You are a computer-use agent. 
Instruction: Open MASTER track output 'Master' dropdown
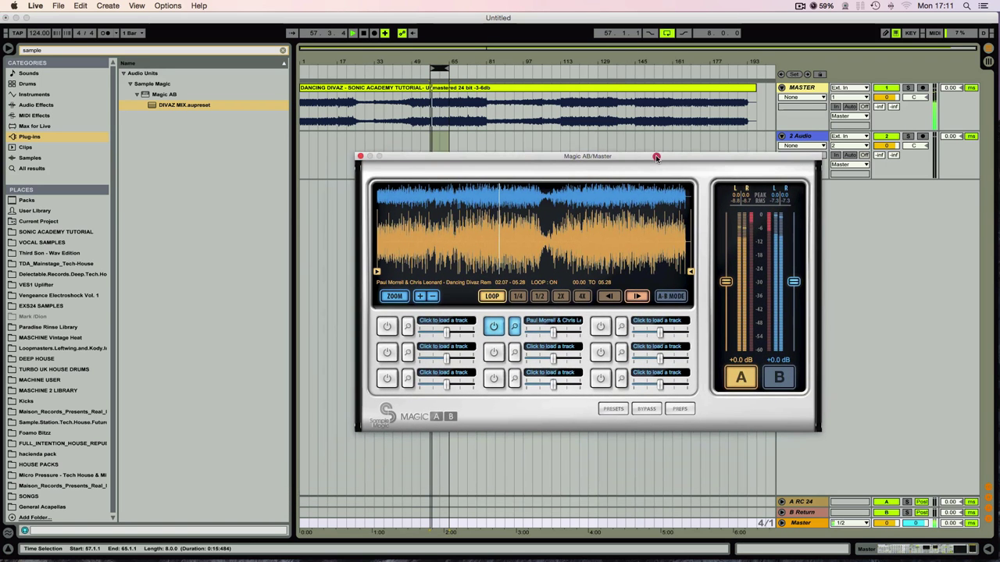click(x=850, y=116)
